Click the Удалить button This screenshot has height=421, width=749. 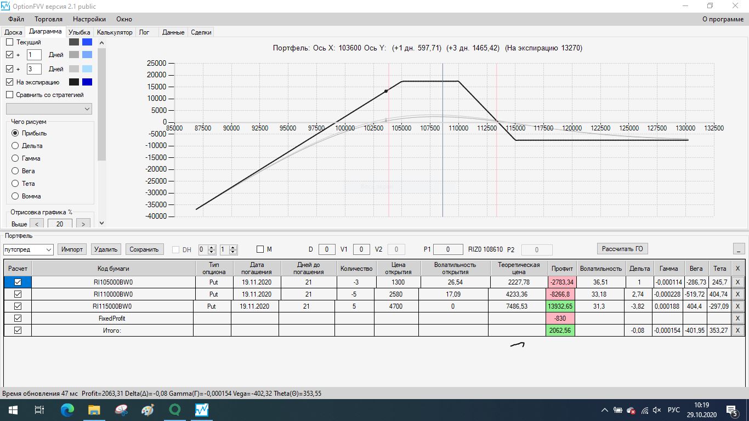(106, 249)
